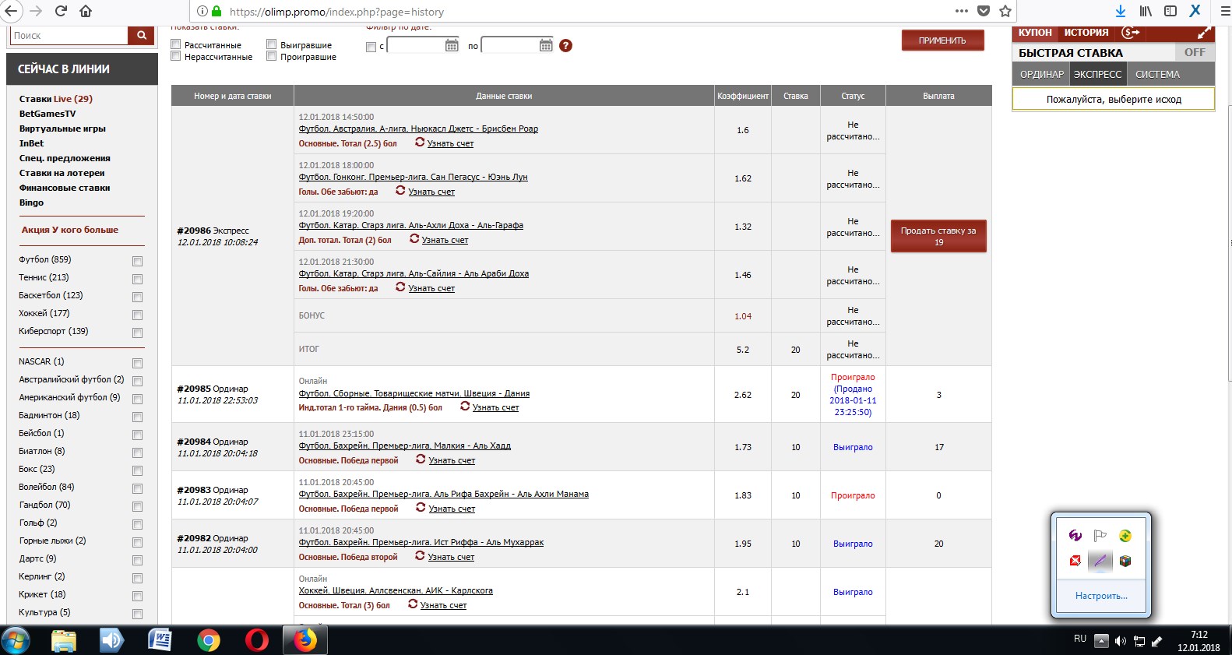Open Спец. предложения menu item

65,158
